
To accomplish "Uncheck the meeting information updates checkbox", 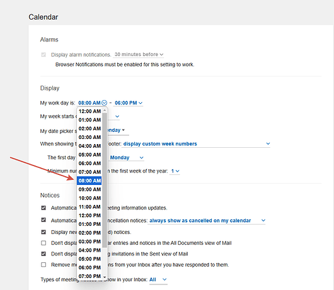I will (x=43, y=208).
